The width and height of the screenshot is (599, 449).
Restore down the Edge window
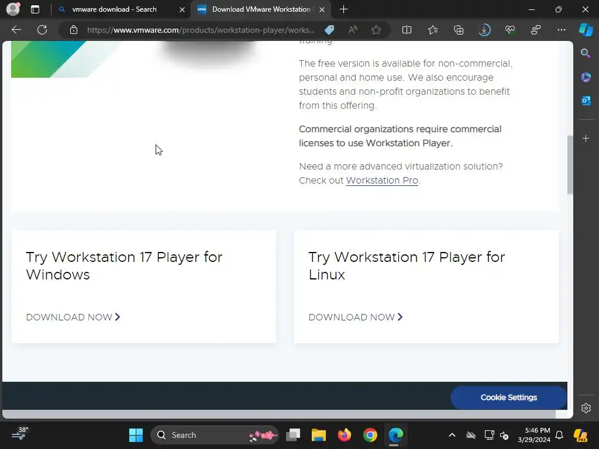[x=559, y=9]
